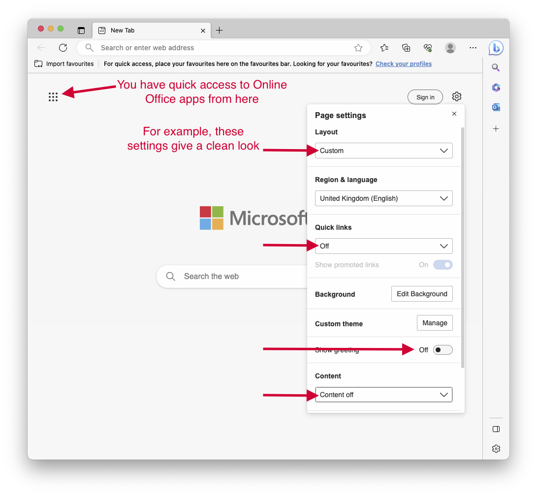Viewport: 537px width, 496px height.
Task: Change Region & language selection
Action: tap(383, 198)
